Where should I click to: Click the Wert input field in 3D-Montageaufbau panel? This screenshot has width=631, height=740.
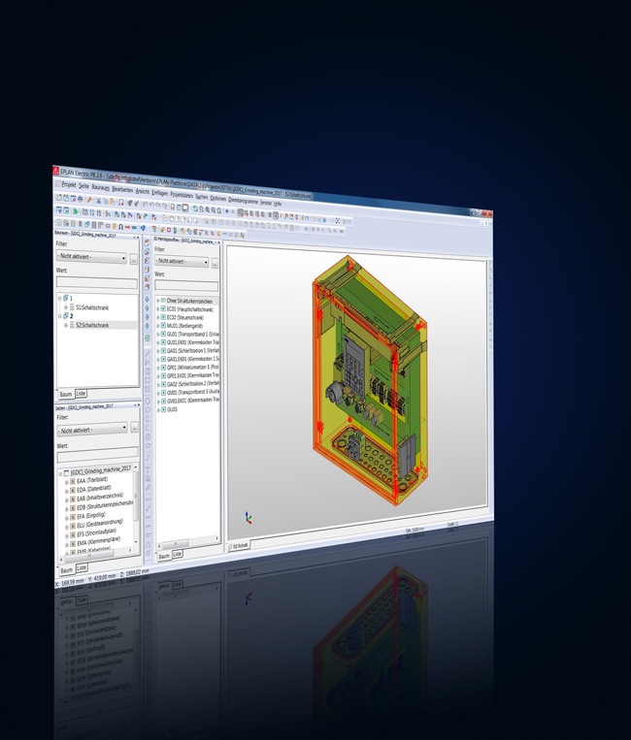click(x=186, y=286)
